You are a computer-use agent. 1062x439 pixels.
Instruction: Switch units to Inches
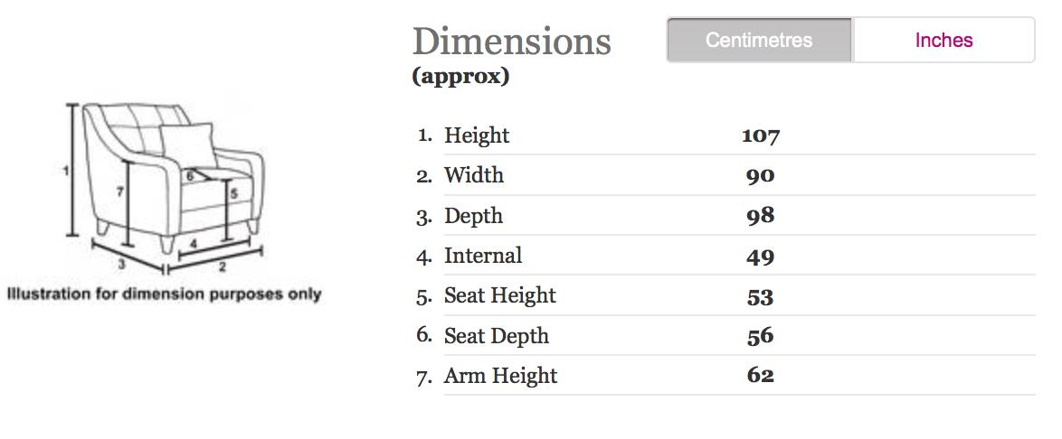(x=943, y=41)
